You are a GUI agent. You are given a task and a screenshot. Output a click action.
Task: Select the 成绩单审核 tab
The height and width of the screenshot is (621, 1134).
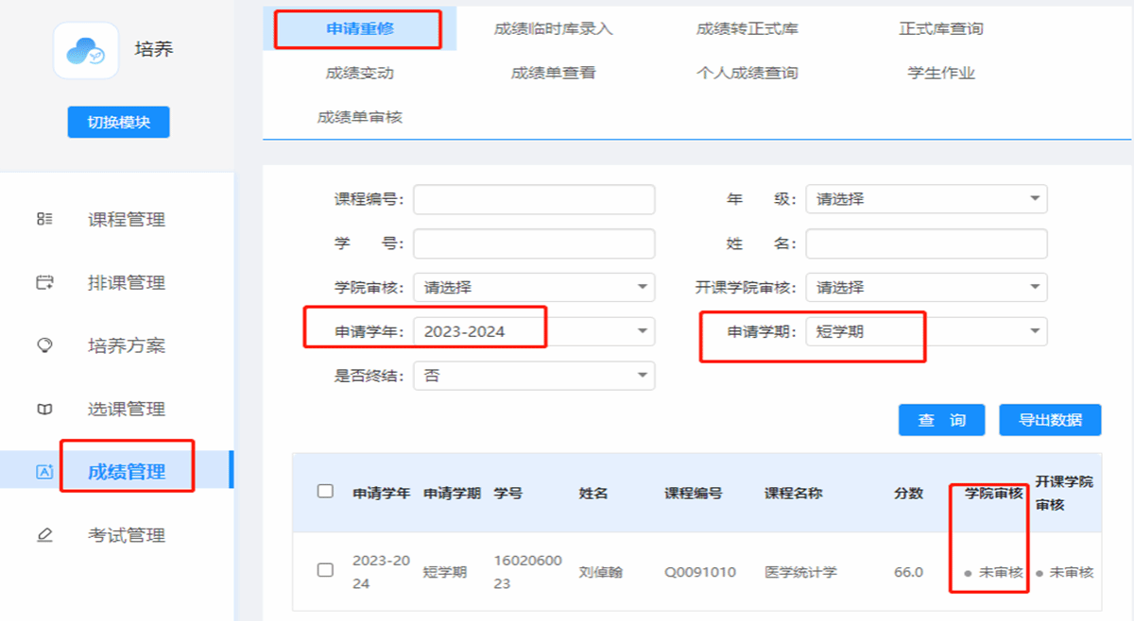click(x=360, y=117)
